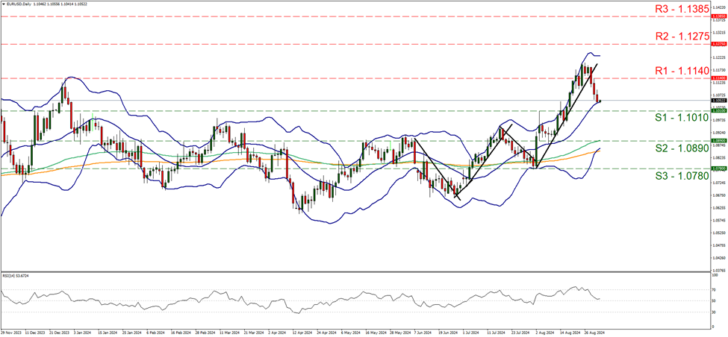
Task: Click the RSI(14) indicator label
Action: [x=13, y=276]
